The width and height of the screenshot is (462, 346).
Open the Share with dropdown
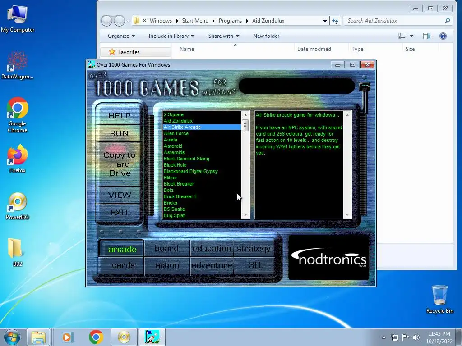[224, 36]
